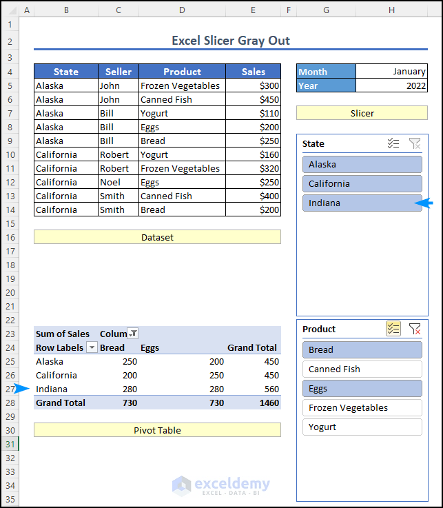Viewport: 443px width, 508px height.
Task: Click the 2022 year value cell
Action: 391,85
